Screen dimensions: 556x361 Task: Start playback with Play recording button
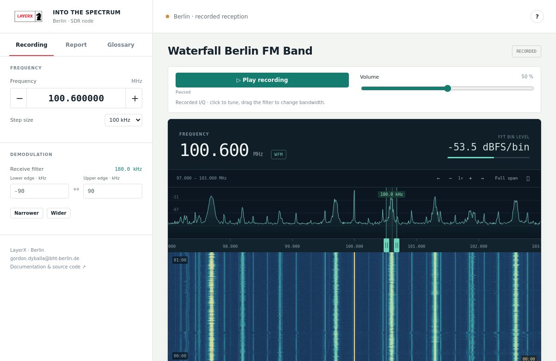coord(262,80)
